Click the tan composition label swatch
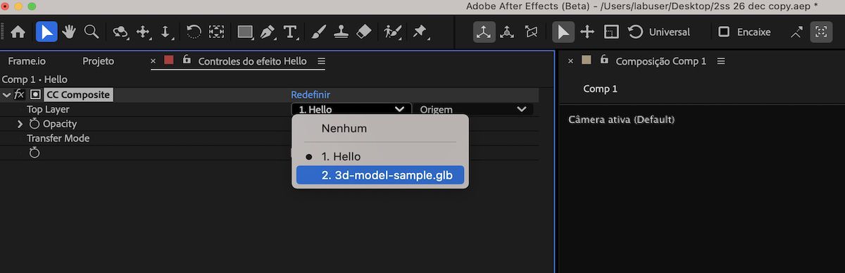845x273 pixels. (x=586, y=60)
